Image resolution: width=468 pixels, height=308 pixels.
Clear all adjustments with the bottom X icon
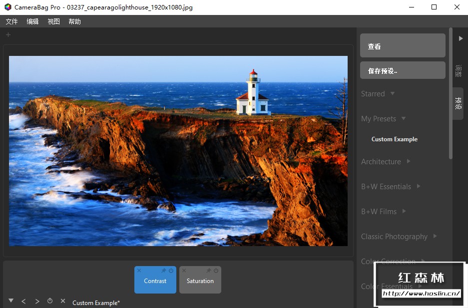[x=62, y=301]
